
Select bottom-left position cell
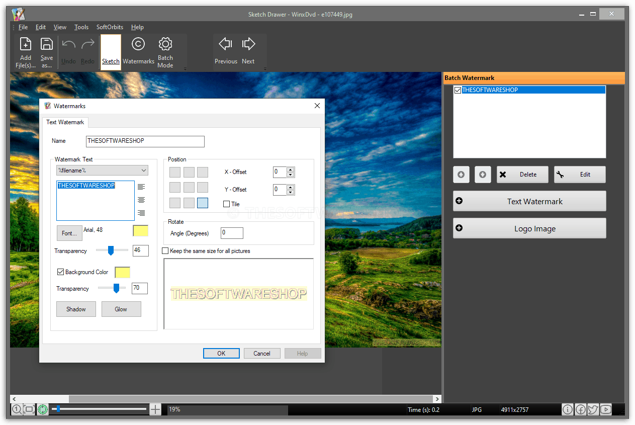coord(174,203)
